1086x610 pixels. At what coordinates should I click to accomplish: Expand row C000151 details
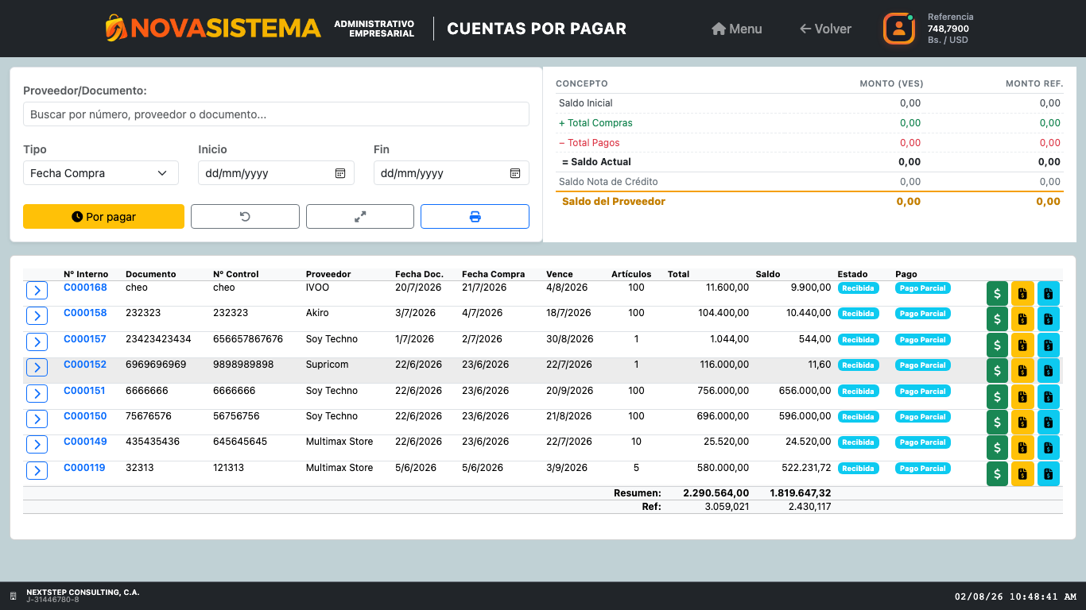pos(37,394)
